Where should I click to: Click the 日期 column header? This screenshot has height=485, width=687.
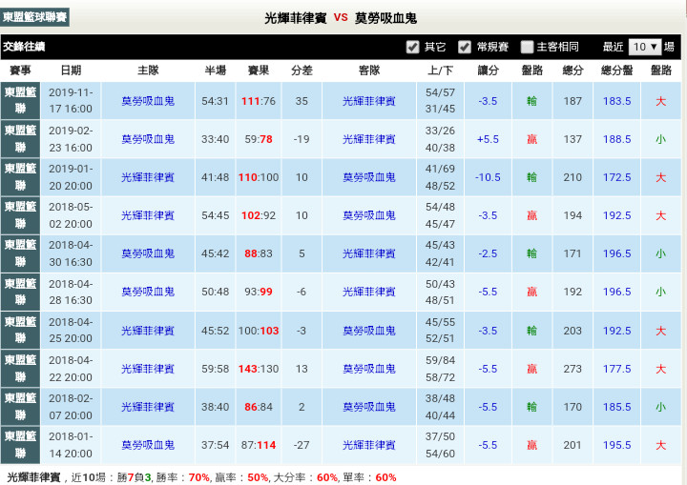point(71,71)
